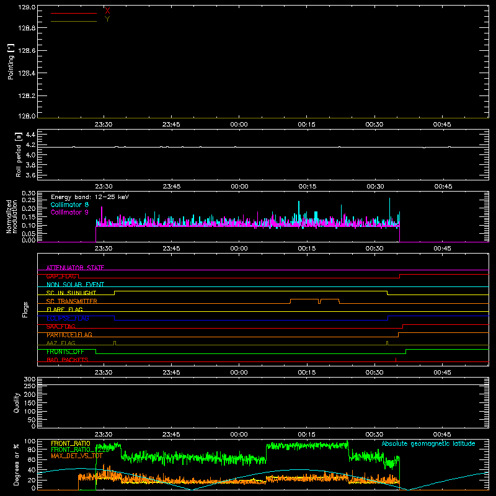The image size is (496, 496).
Task: Click 00:15 tick under the Quality plot
Action: point(306,435)
